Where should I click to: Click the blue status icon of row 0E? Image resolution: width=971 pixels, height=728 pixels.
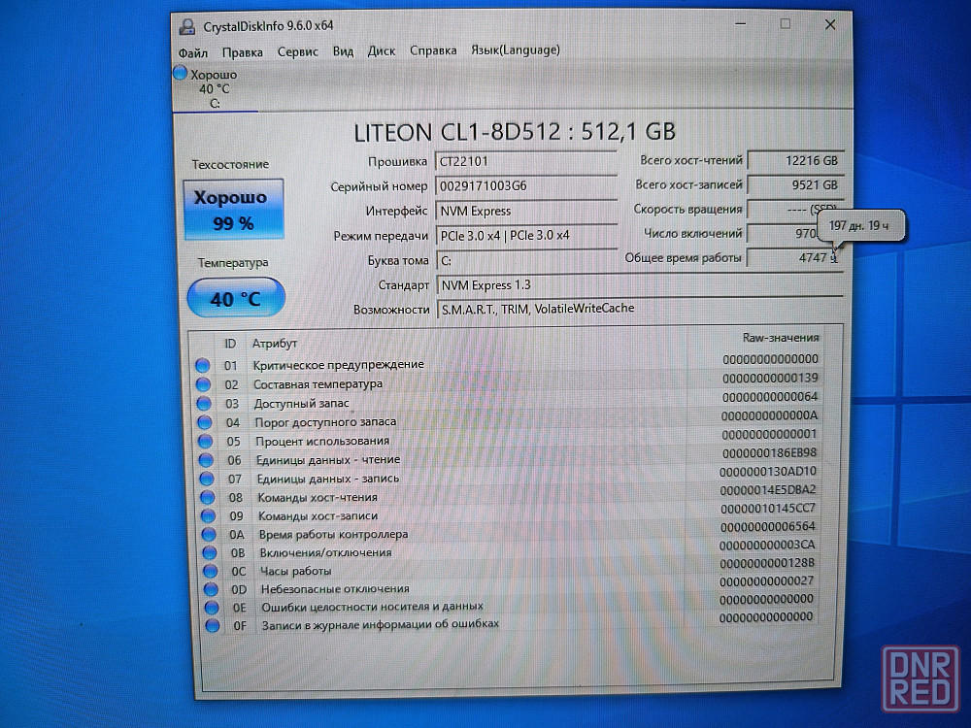(211, 608)
